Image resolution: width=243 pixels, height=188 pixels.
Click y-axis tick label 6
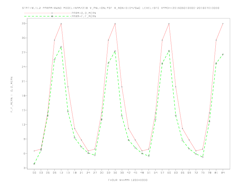(x=24, y=153)
